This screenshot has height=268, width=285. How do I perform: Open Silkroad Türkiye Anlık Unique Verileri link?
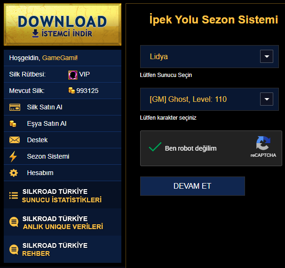(63, 222)
